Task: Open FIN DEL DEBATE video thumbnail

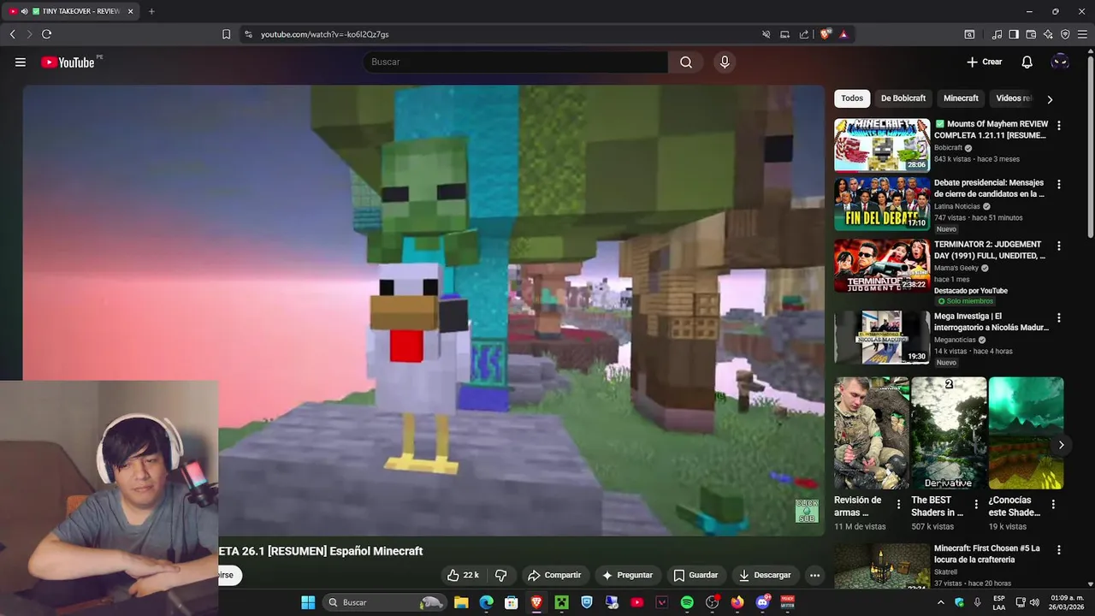Action: coord(882,204)
